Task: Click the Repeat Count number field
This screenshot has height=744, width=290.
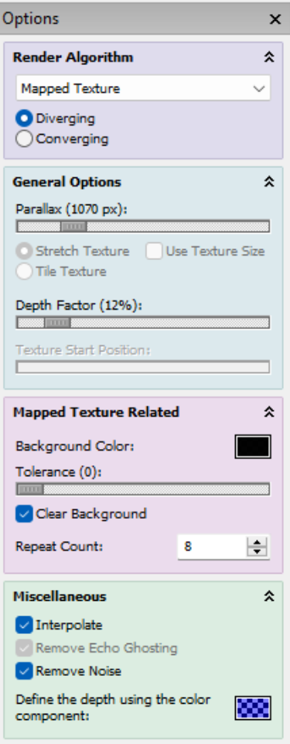Action: coord(212,547)
